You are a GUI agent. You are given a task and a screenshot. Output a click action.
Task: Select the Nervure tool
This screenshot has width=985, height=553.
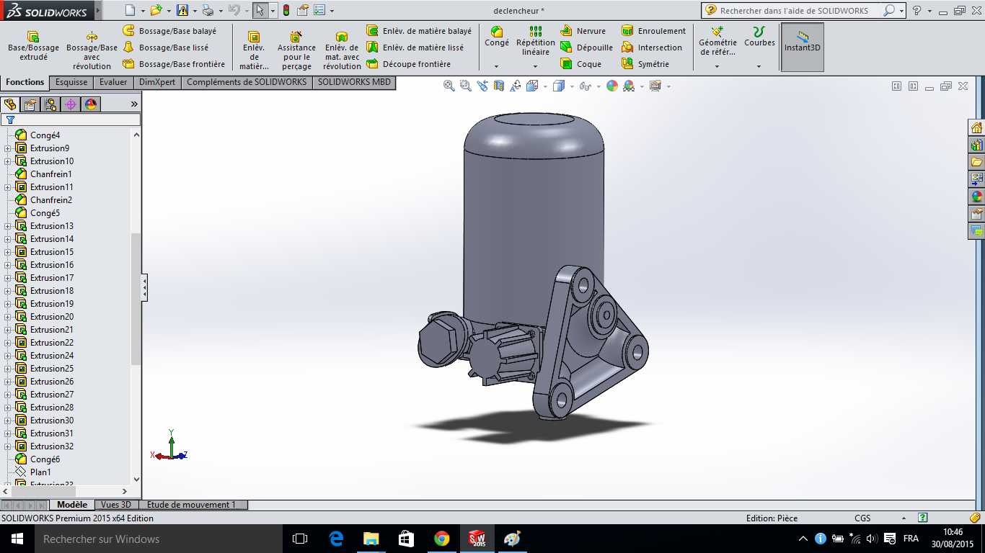click(x=583, y=31)
